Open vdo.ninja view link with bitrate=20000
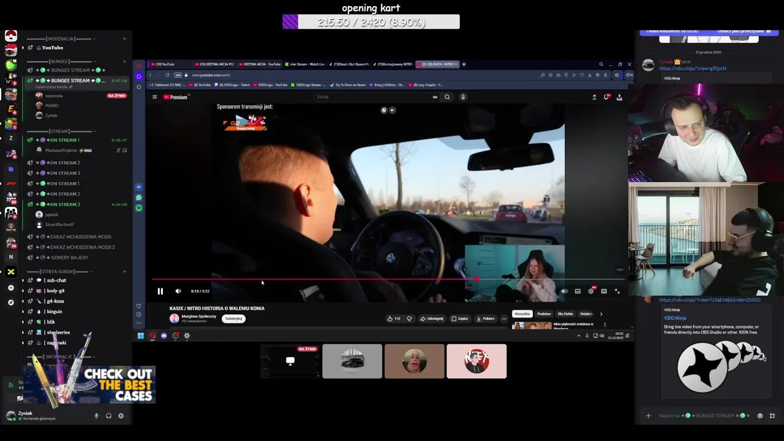Viewport: 784px width, 441px height. point(709,300)
